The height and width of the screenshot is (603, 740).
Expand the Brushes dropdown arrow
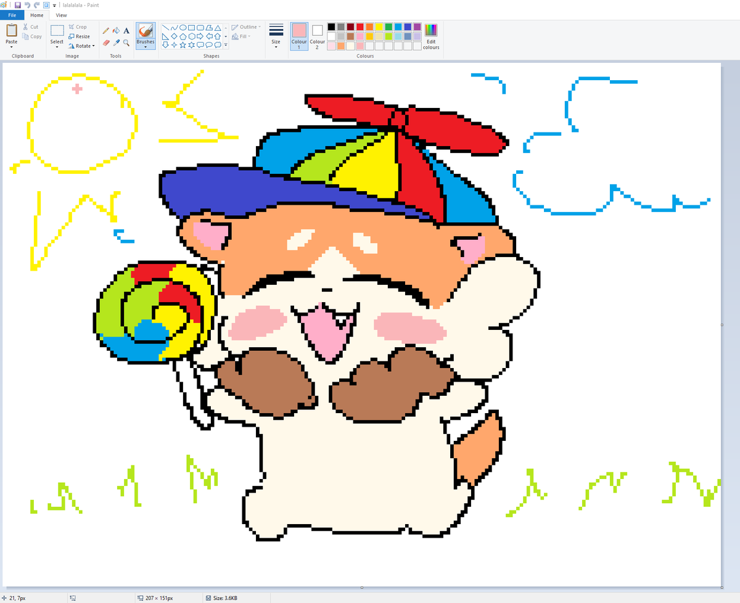pyautogui.click(x=146, y=47)
